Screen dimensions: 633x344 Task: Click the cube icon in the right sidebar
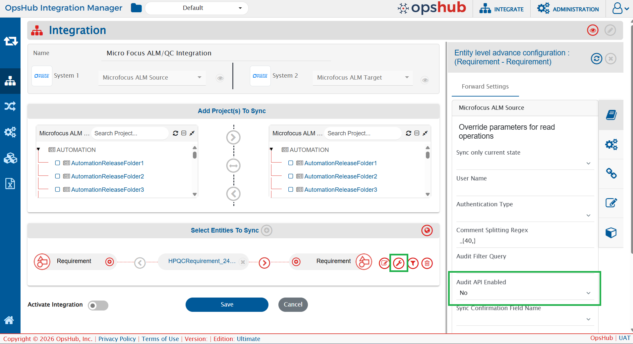coord(611,233)
